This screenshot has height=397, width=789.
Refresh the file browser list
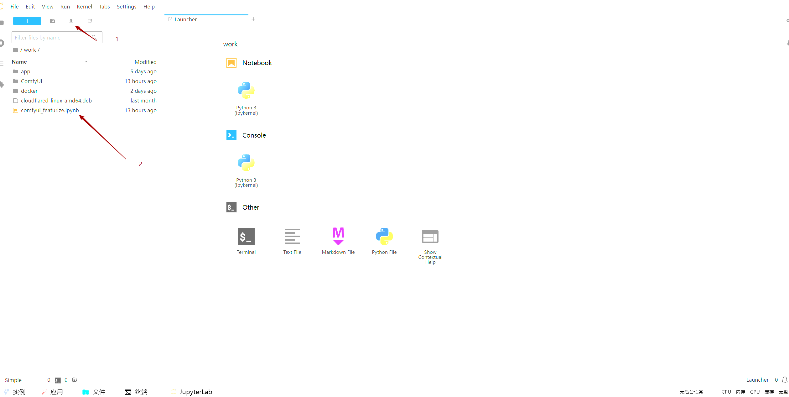(90, 21)
